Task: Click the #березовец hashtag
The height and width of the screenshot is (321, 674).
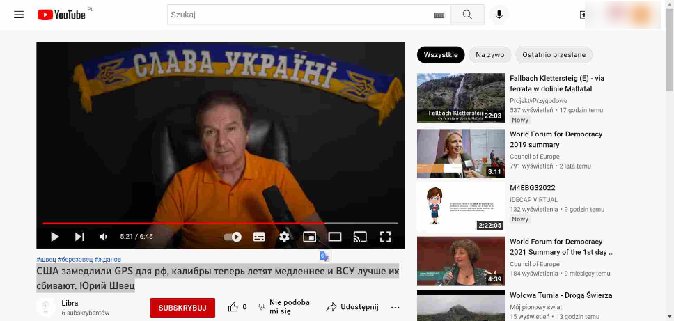Action: point(75,260)
